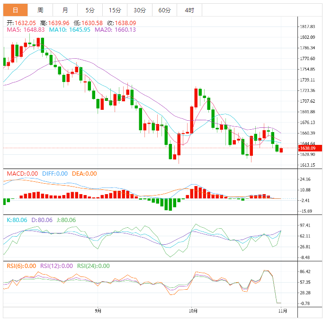Viewport: 323px width, 321px height.
Task: Click the DEA:0.00 indicator label
Action: pyautogui.click(x=84, y=174)
